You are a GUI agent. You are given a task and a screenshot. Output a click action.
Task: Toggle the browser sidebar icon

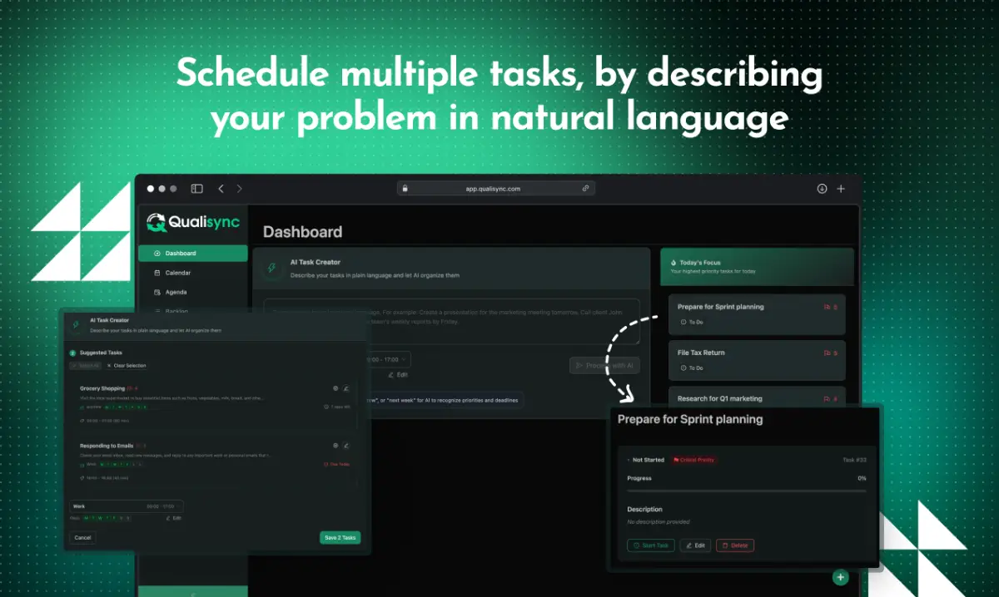[x=196, y=189]
